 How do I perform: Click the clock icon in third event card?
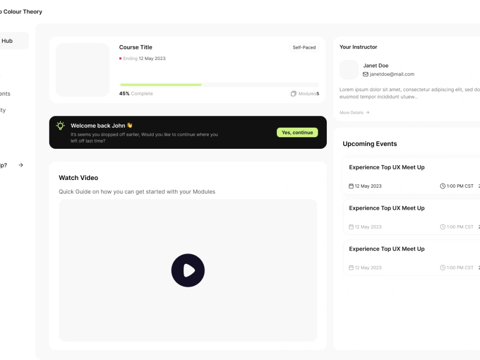(443, 267)
